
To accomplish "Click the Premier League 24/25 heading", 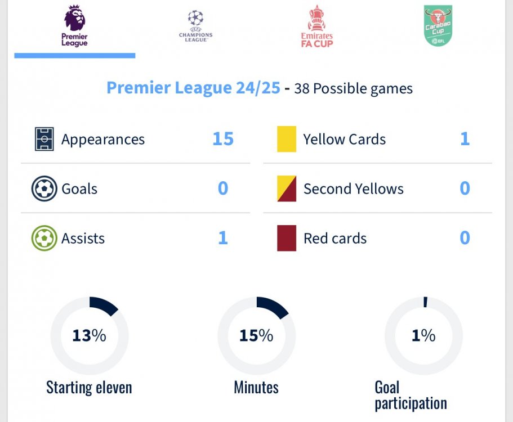I will (x=193, y=88).
